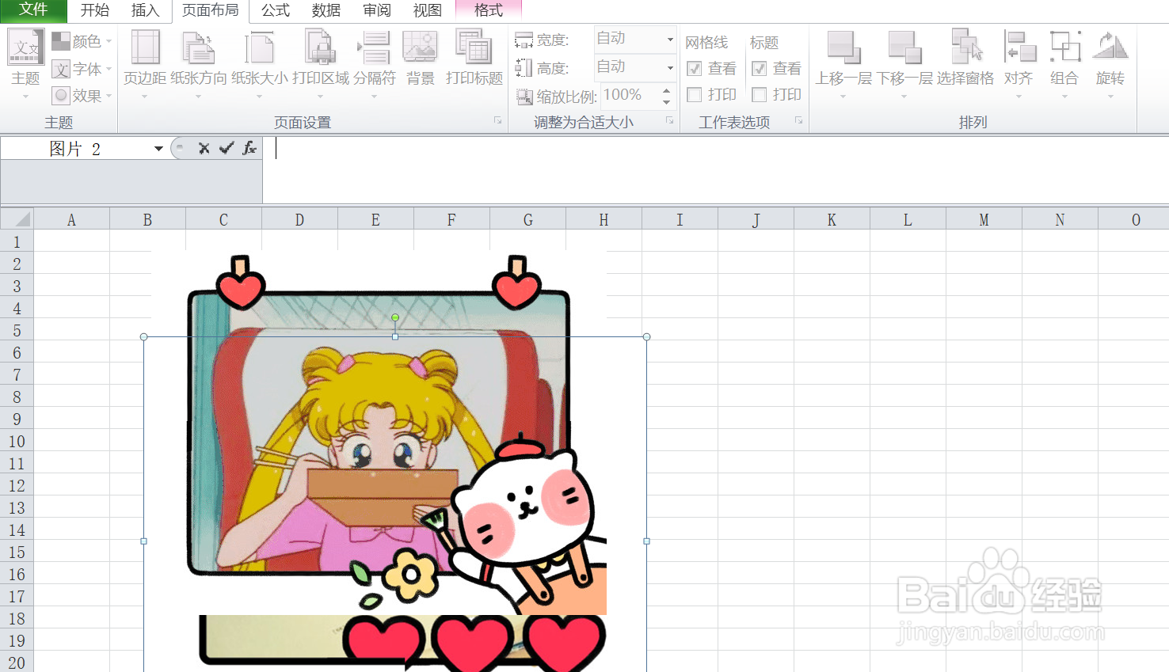Select row 20 header
The image size is (1169, 672).
[x=17, y=663]
